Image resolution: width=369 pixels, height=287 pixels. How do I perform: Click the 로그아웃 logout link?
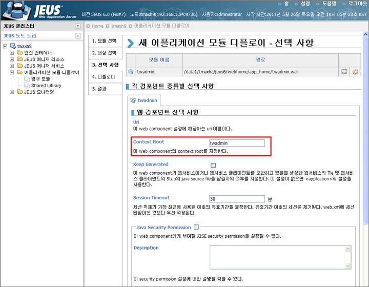pyautogui.click(x=358, y=4)
